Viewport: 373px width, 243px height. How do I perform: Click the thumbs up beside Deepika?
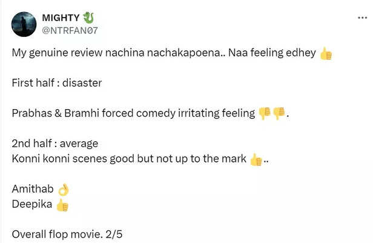click(x=62, y=205)
